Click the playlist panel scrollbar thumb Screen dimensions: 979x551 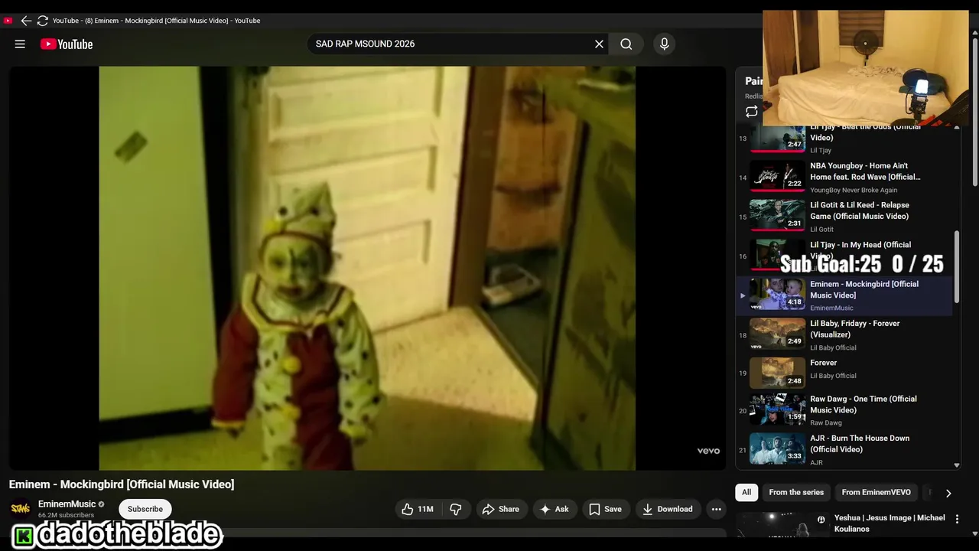point(957,269)
